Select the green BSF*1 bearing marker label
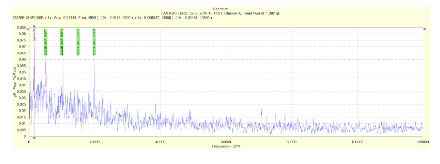 [x=46, y=42]
